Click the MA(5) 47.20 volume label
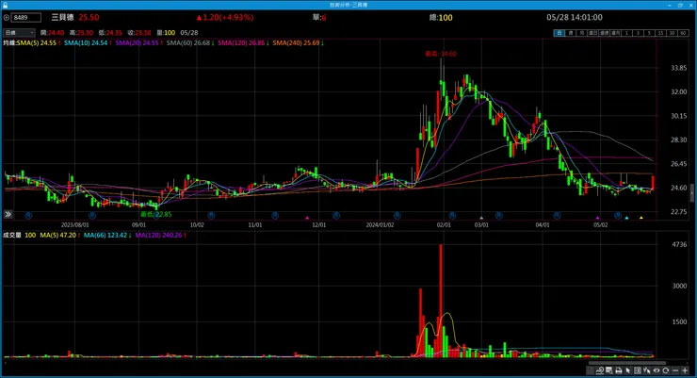Screen dimensions: 697x378 click(58, 235)
